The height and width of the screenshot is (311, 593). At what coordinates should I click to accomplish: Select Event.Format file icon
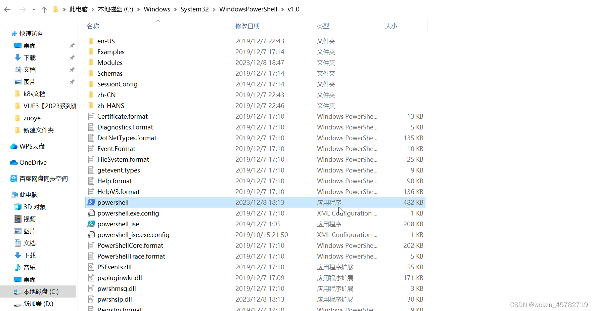[91, 149]
